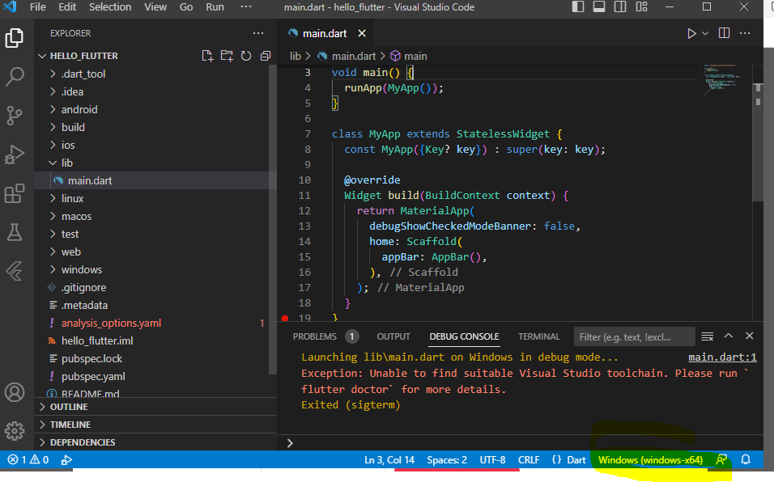Open the Extensions view
Viewport: 774px width, 482px height.
point(15,193)
